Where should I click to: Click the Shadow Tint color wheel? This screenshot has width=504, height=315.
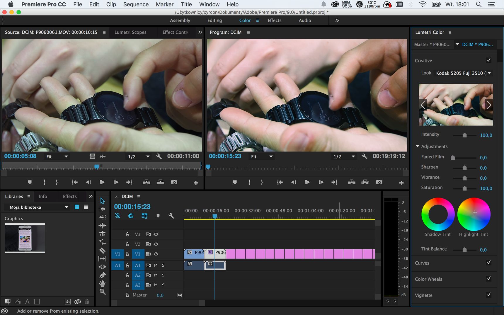438,214
